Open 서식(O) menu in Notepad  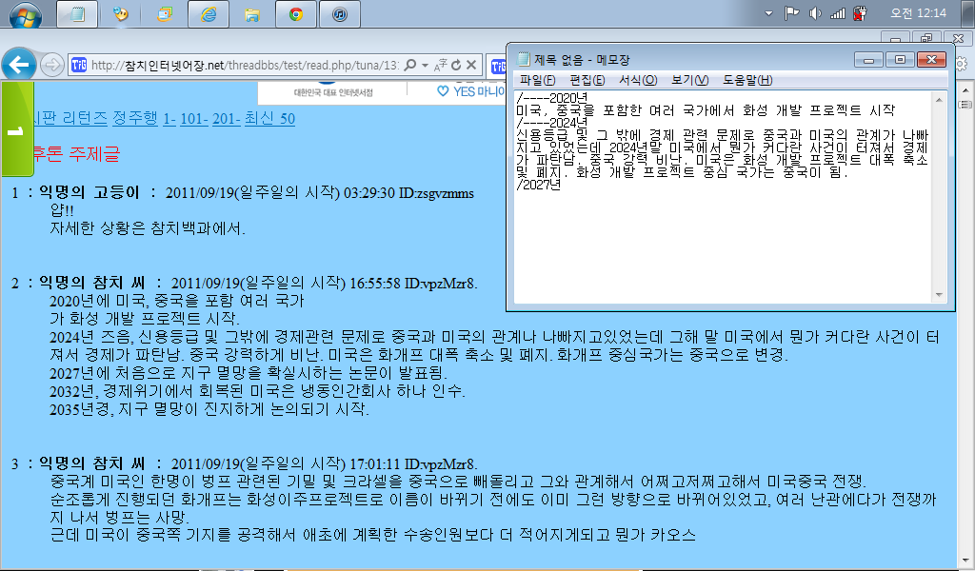(637, 80)
